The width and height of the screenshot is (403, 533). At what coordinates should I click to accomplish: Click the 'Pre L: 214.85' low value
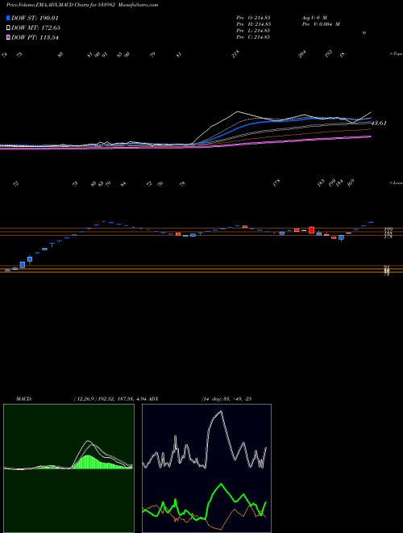(x=253, y=31)
